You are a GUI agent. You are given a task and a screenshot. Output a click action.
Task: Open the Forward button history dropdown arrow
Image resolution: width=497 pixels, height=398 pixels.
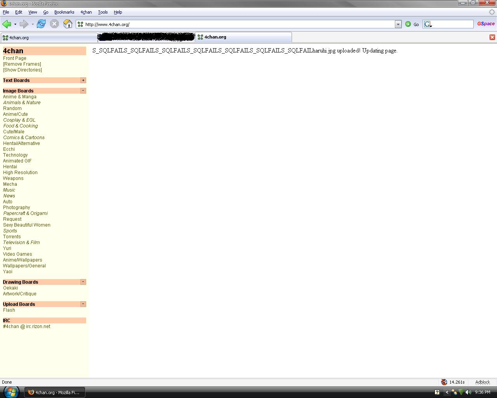click(x=33, y=24)
